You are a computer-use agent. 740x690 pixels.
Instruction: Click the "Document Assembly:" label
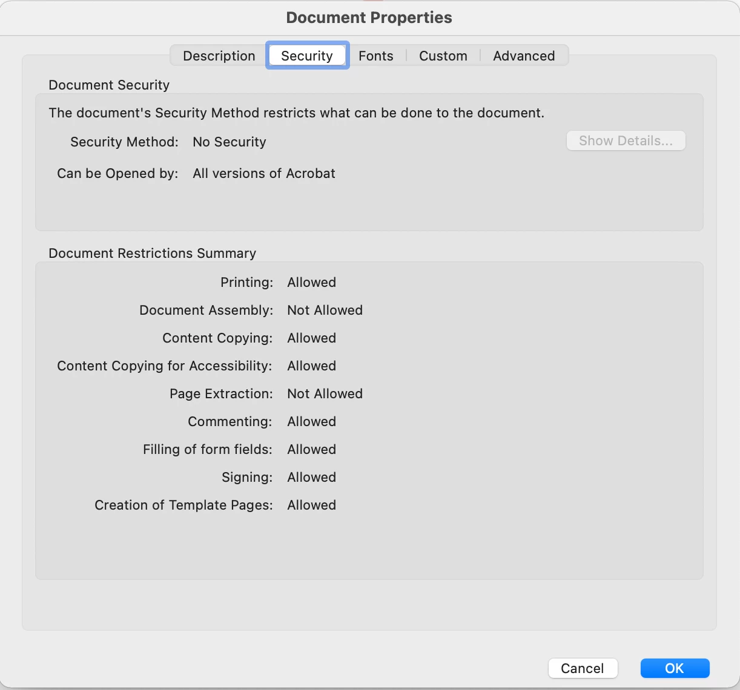click(206, 310)
